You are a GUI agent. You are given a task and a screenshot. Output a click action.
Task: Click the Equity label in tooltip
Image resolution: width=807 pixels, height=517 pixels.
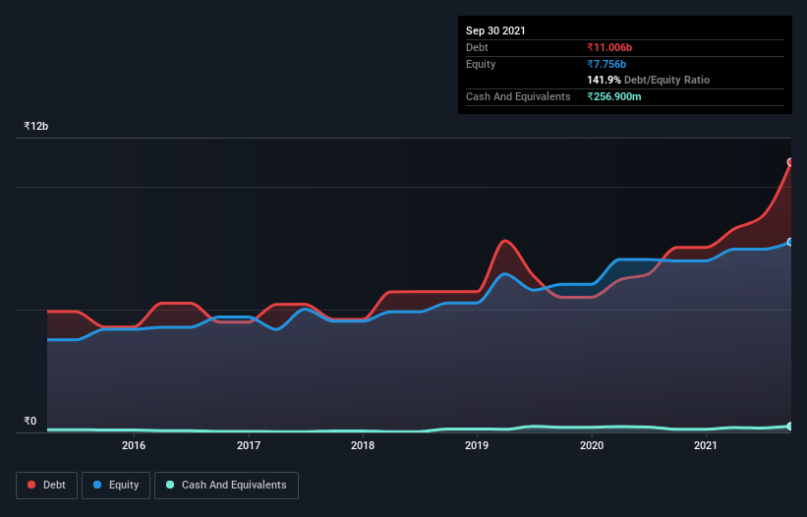coord(481,64)
